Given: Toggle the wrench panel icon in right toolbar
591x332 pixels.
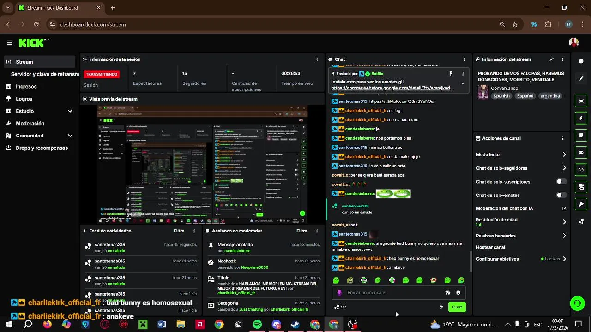Looking at the screenshot, I should tap(581, 204).
